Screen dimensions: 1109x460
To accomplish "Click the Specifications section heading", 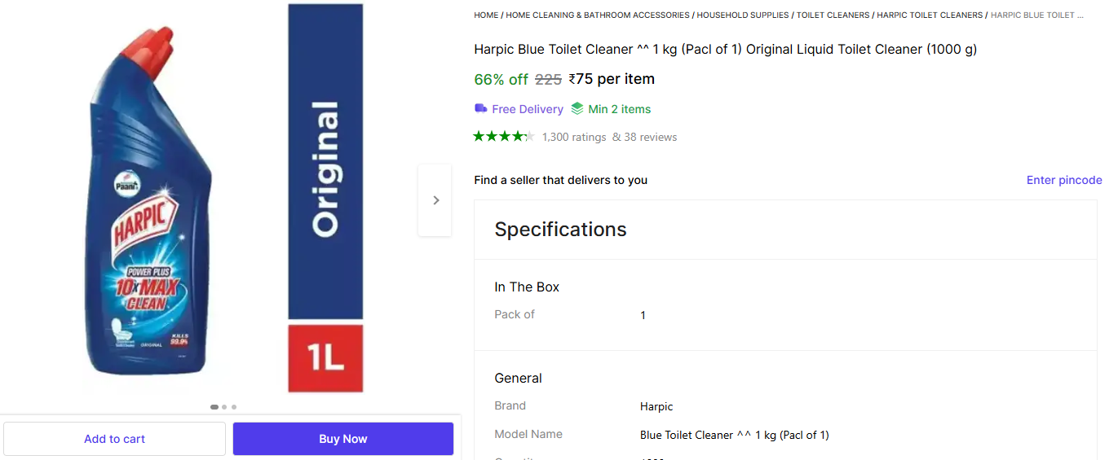I will point(560,230).
